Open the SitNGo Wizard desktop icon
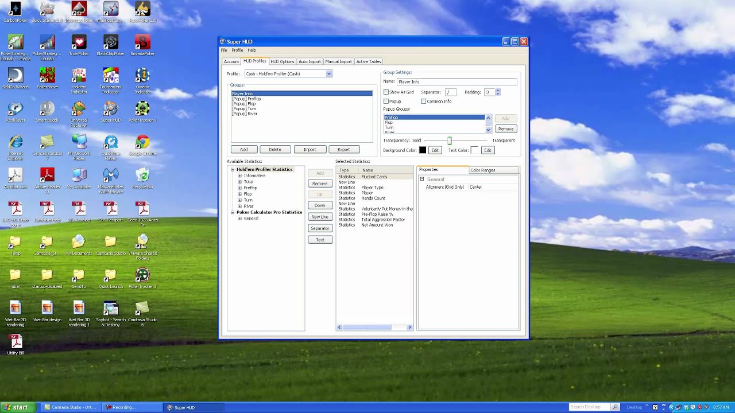The width and height of the screenshot is (735, 413). click(15, 79)
